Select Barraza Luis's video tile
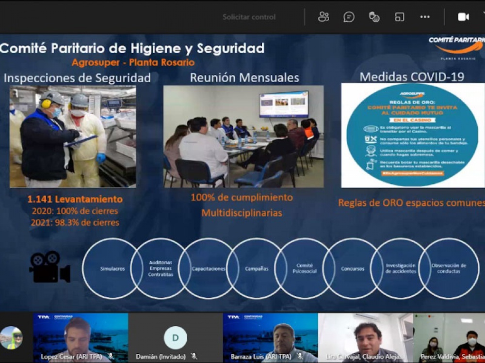This screenshot has height=363, width=485. (270, 338)
